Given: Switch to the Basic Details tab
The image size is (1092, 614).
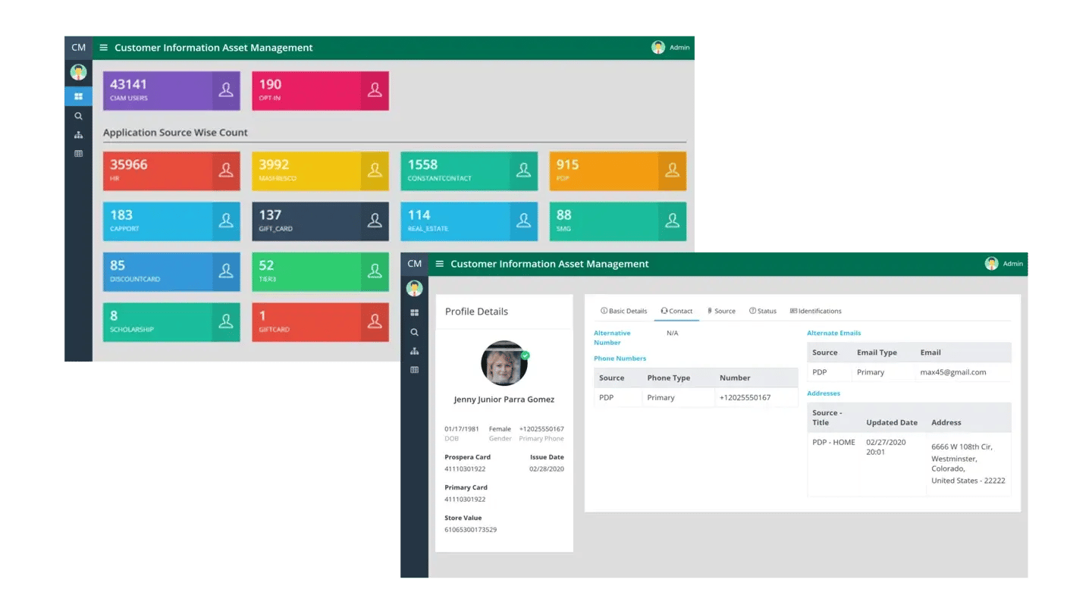Looking at the screenshot, I should tap(624, 311).
